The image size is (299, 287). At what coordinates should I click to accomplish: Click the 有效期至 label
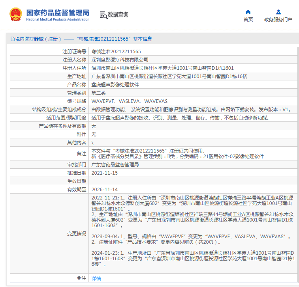coord(77,190)
